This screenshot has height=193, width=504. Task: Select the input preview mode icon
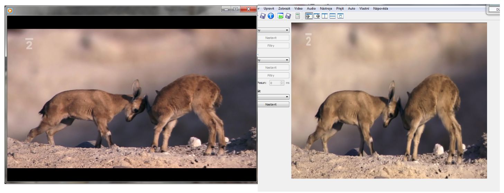click(x=309, y=16)
